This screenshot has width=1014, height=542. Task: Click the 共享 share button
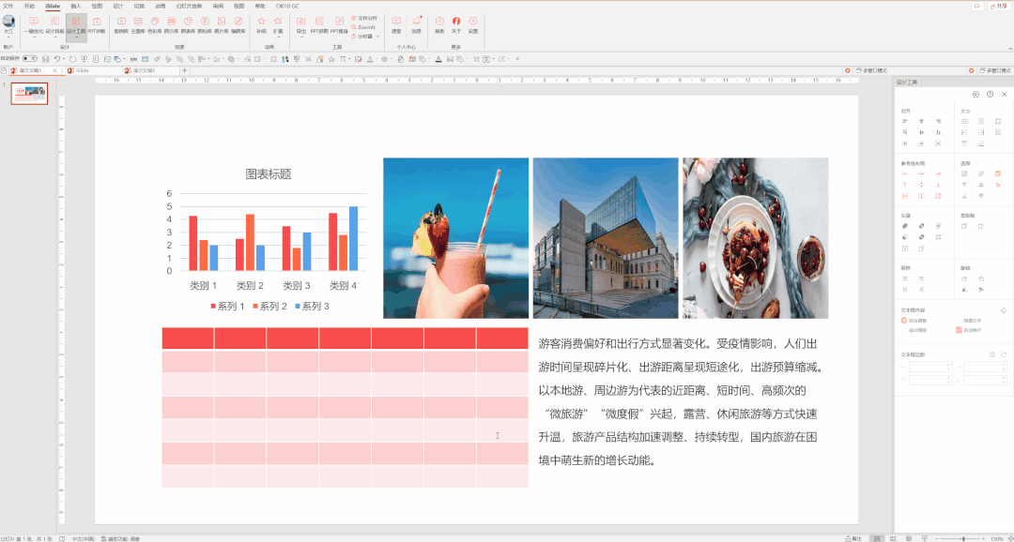[1001, 6]
